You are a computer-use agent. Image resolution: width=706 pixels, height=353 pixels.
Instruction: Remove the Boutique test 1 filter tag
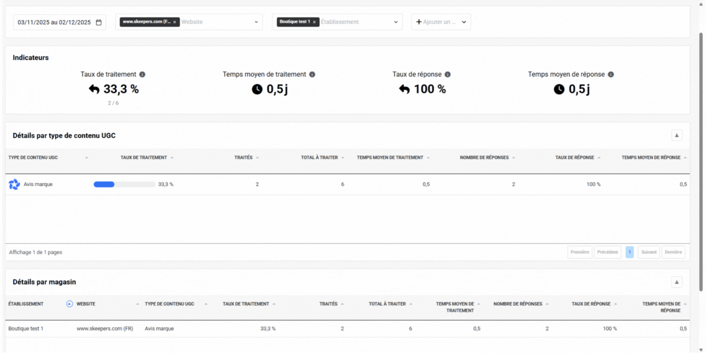314,22
